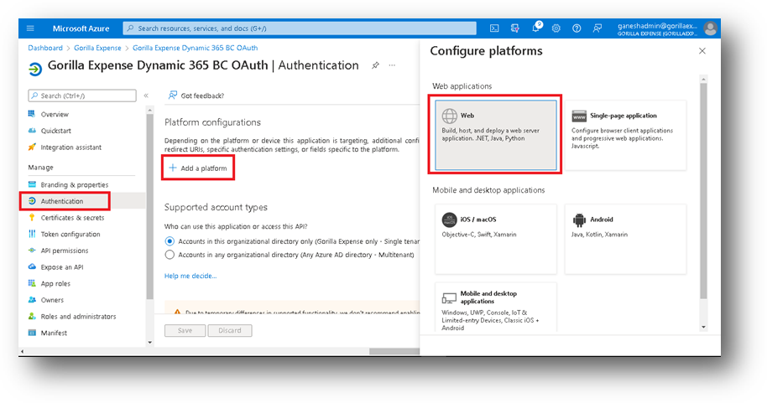Collapse the left menu with the chevron
The height and width of the screenshot is (403, 767).
(146, 96)
